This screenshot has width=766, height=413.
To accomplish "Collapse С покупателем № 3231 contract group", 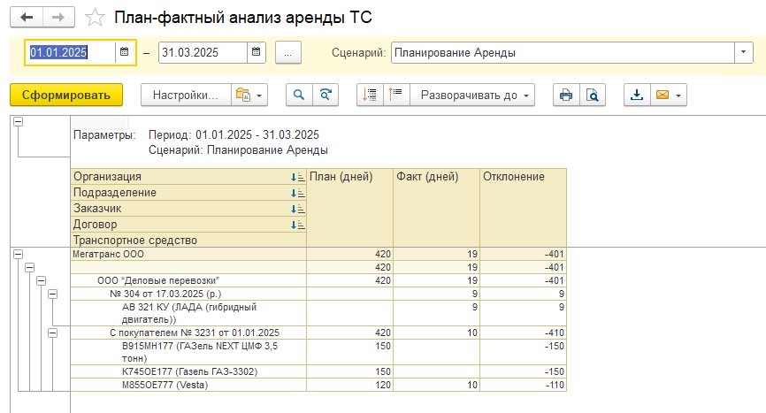I will pyautogui.click(x=53, y=333).
